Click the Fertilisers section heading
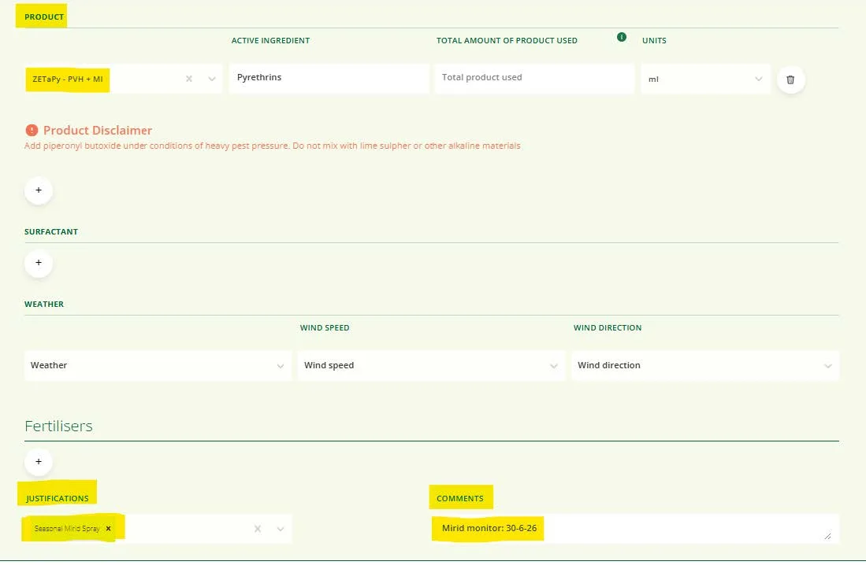 point(58,426)
